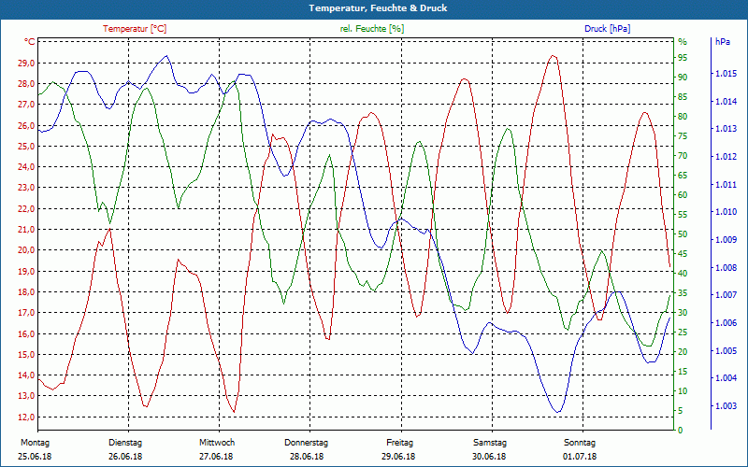Select the 'Mittwoch' day label
The height and width of the screenshot is (467, 748).
tap(217, 443)
